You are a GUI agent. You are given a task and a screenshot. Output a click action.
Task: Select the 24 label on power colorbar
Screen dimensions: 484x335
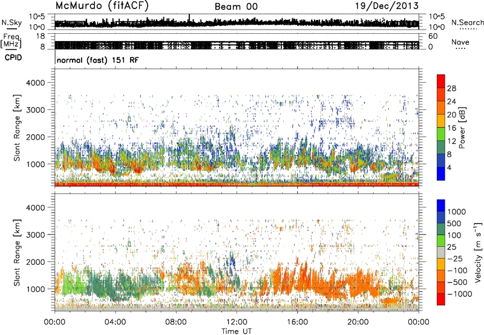pyautogui.click(x=451, y=102)
